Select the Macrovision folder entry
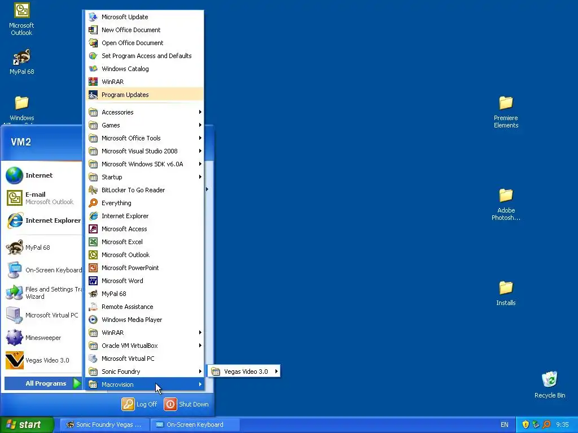Viewport: 578px width, 433px height. coord(144,385)
